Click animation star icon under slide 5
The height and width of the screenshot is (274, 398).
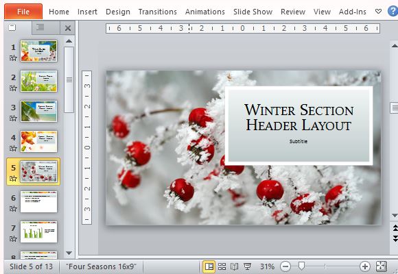click(x=13, y=179)
